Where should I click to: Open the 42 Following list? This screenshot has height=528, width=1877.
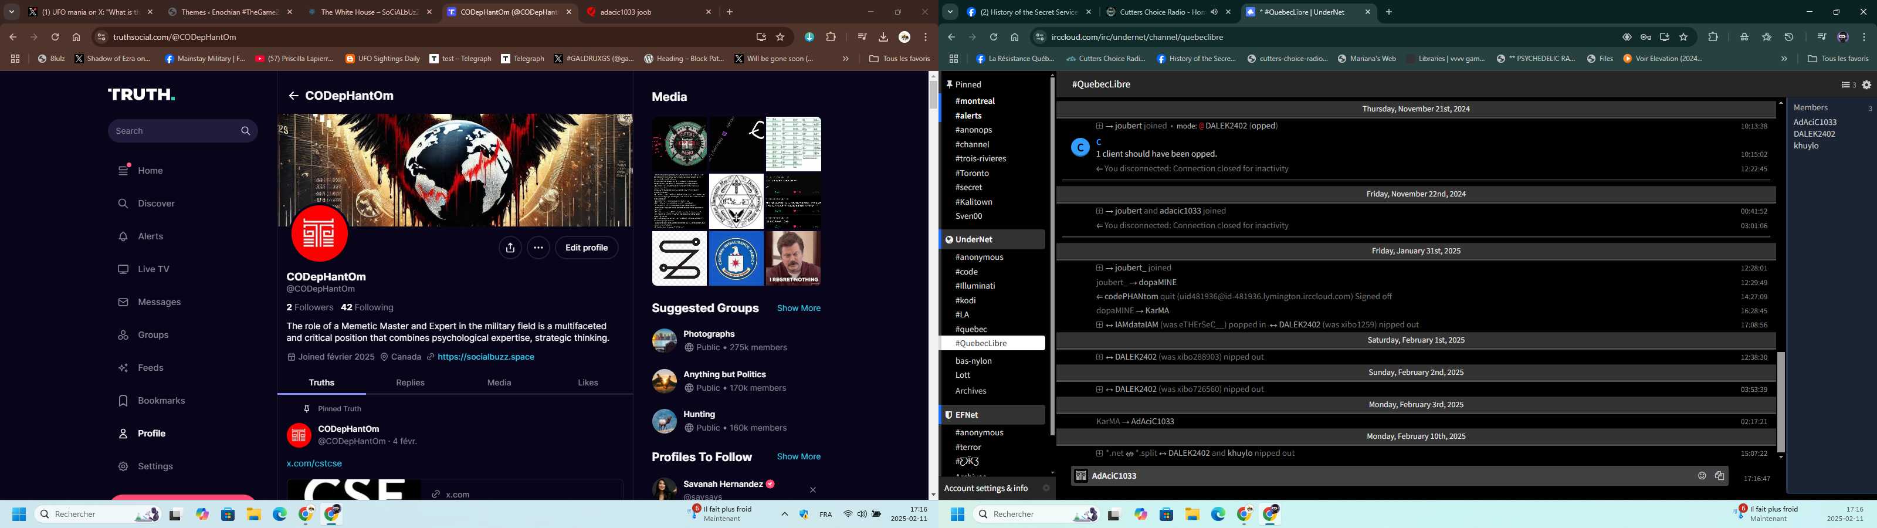coord(367,308)
